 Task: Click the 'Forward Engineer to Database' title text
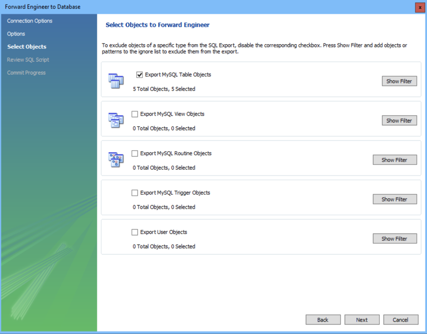(x=43, y=7)
